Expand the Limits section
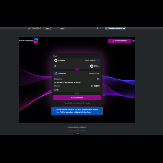The image size is (163, 163). pyautogui.click(x=57, y=90)
